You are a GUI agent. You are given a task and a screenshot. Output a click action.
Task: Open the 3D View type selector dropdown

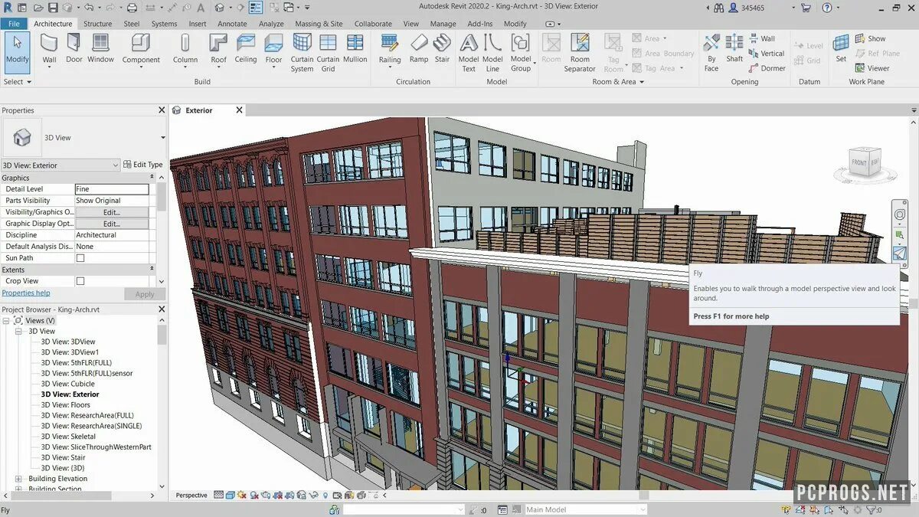[x=163, y=138]
